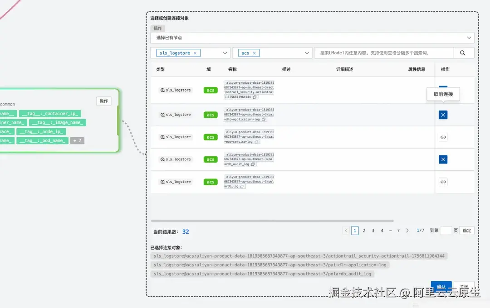Click the page number jump input

[x=446, y=231]
